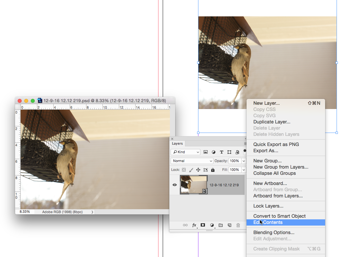
Task: Open the layer styles fx menu
Action: pos(194,225)
